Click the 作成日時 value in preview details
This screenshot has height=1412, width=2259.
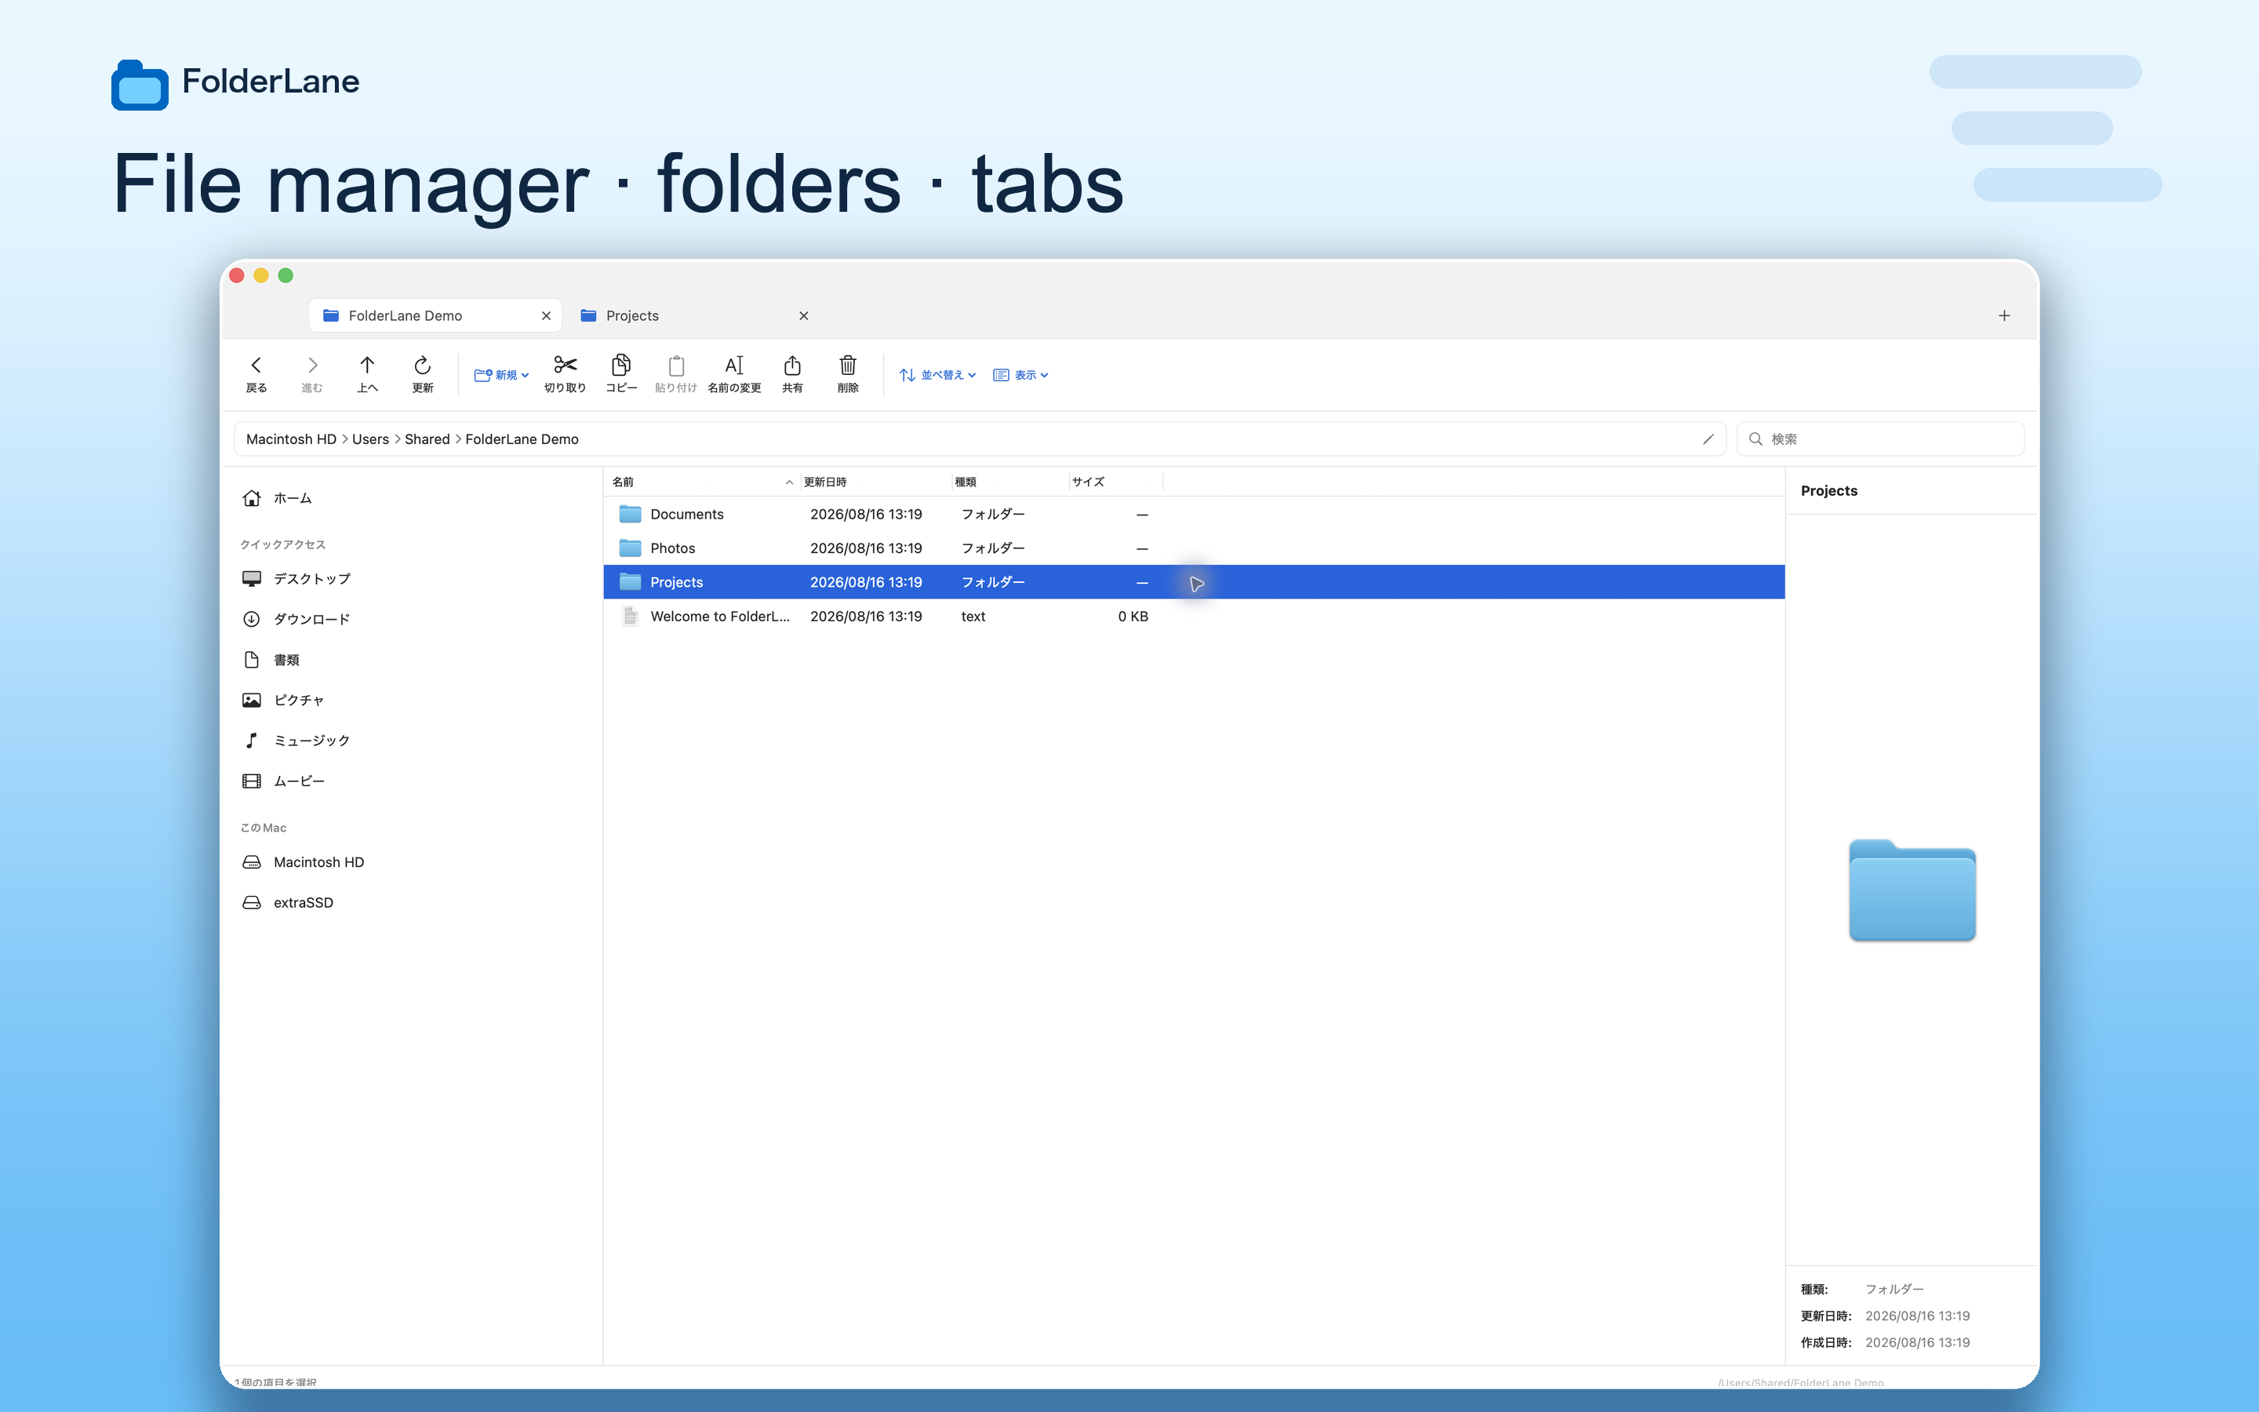tap(1917, 1342)
